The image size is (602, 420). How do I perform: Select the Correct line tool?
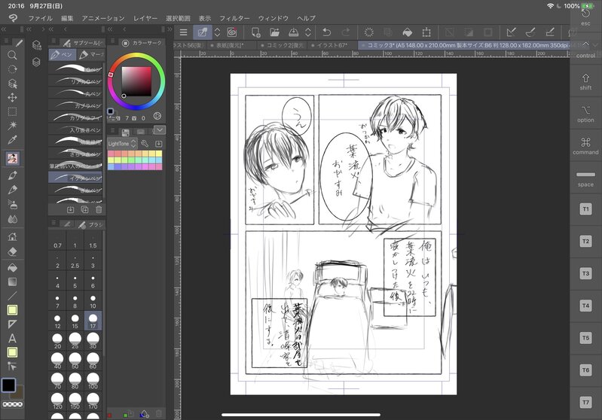[12, 367]
